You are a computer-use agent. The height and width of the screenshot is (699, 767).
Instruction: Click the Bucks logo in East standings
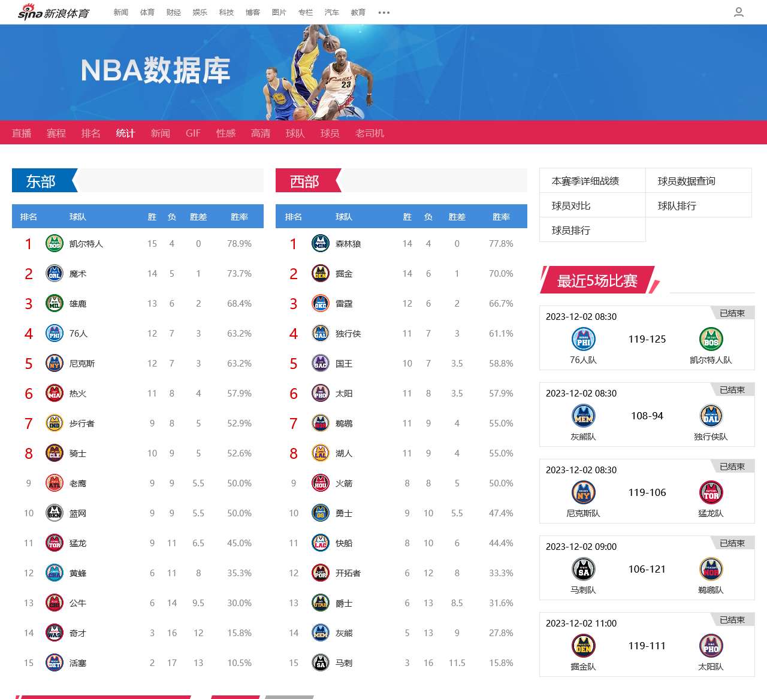[55, 304]
